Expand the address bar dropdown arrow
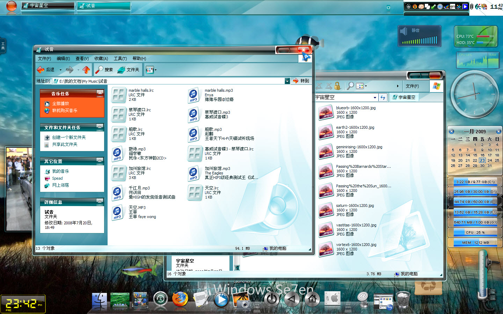Viewport: 503px width, 314px height. click(287, 81)
